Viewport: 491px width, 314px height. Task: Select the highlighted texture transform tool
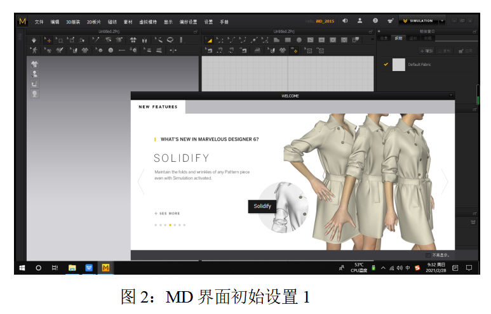[294, 50]
